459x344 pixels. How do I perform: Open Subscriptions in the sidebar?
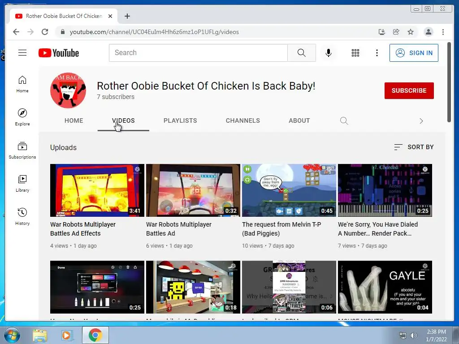(x=22, y=150)
